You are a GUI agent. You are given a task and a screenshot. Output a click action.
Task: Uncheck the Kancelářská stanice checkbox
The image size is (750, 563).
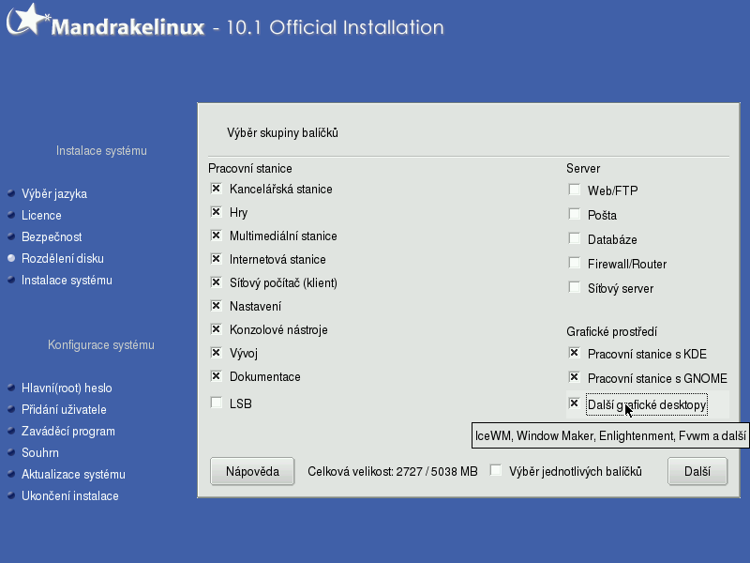tap(217, 189)
